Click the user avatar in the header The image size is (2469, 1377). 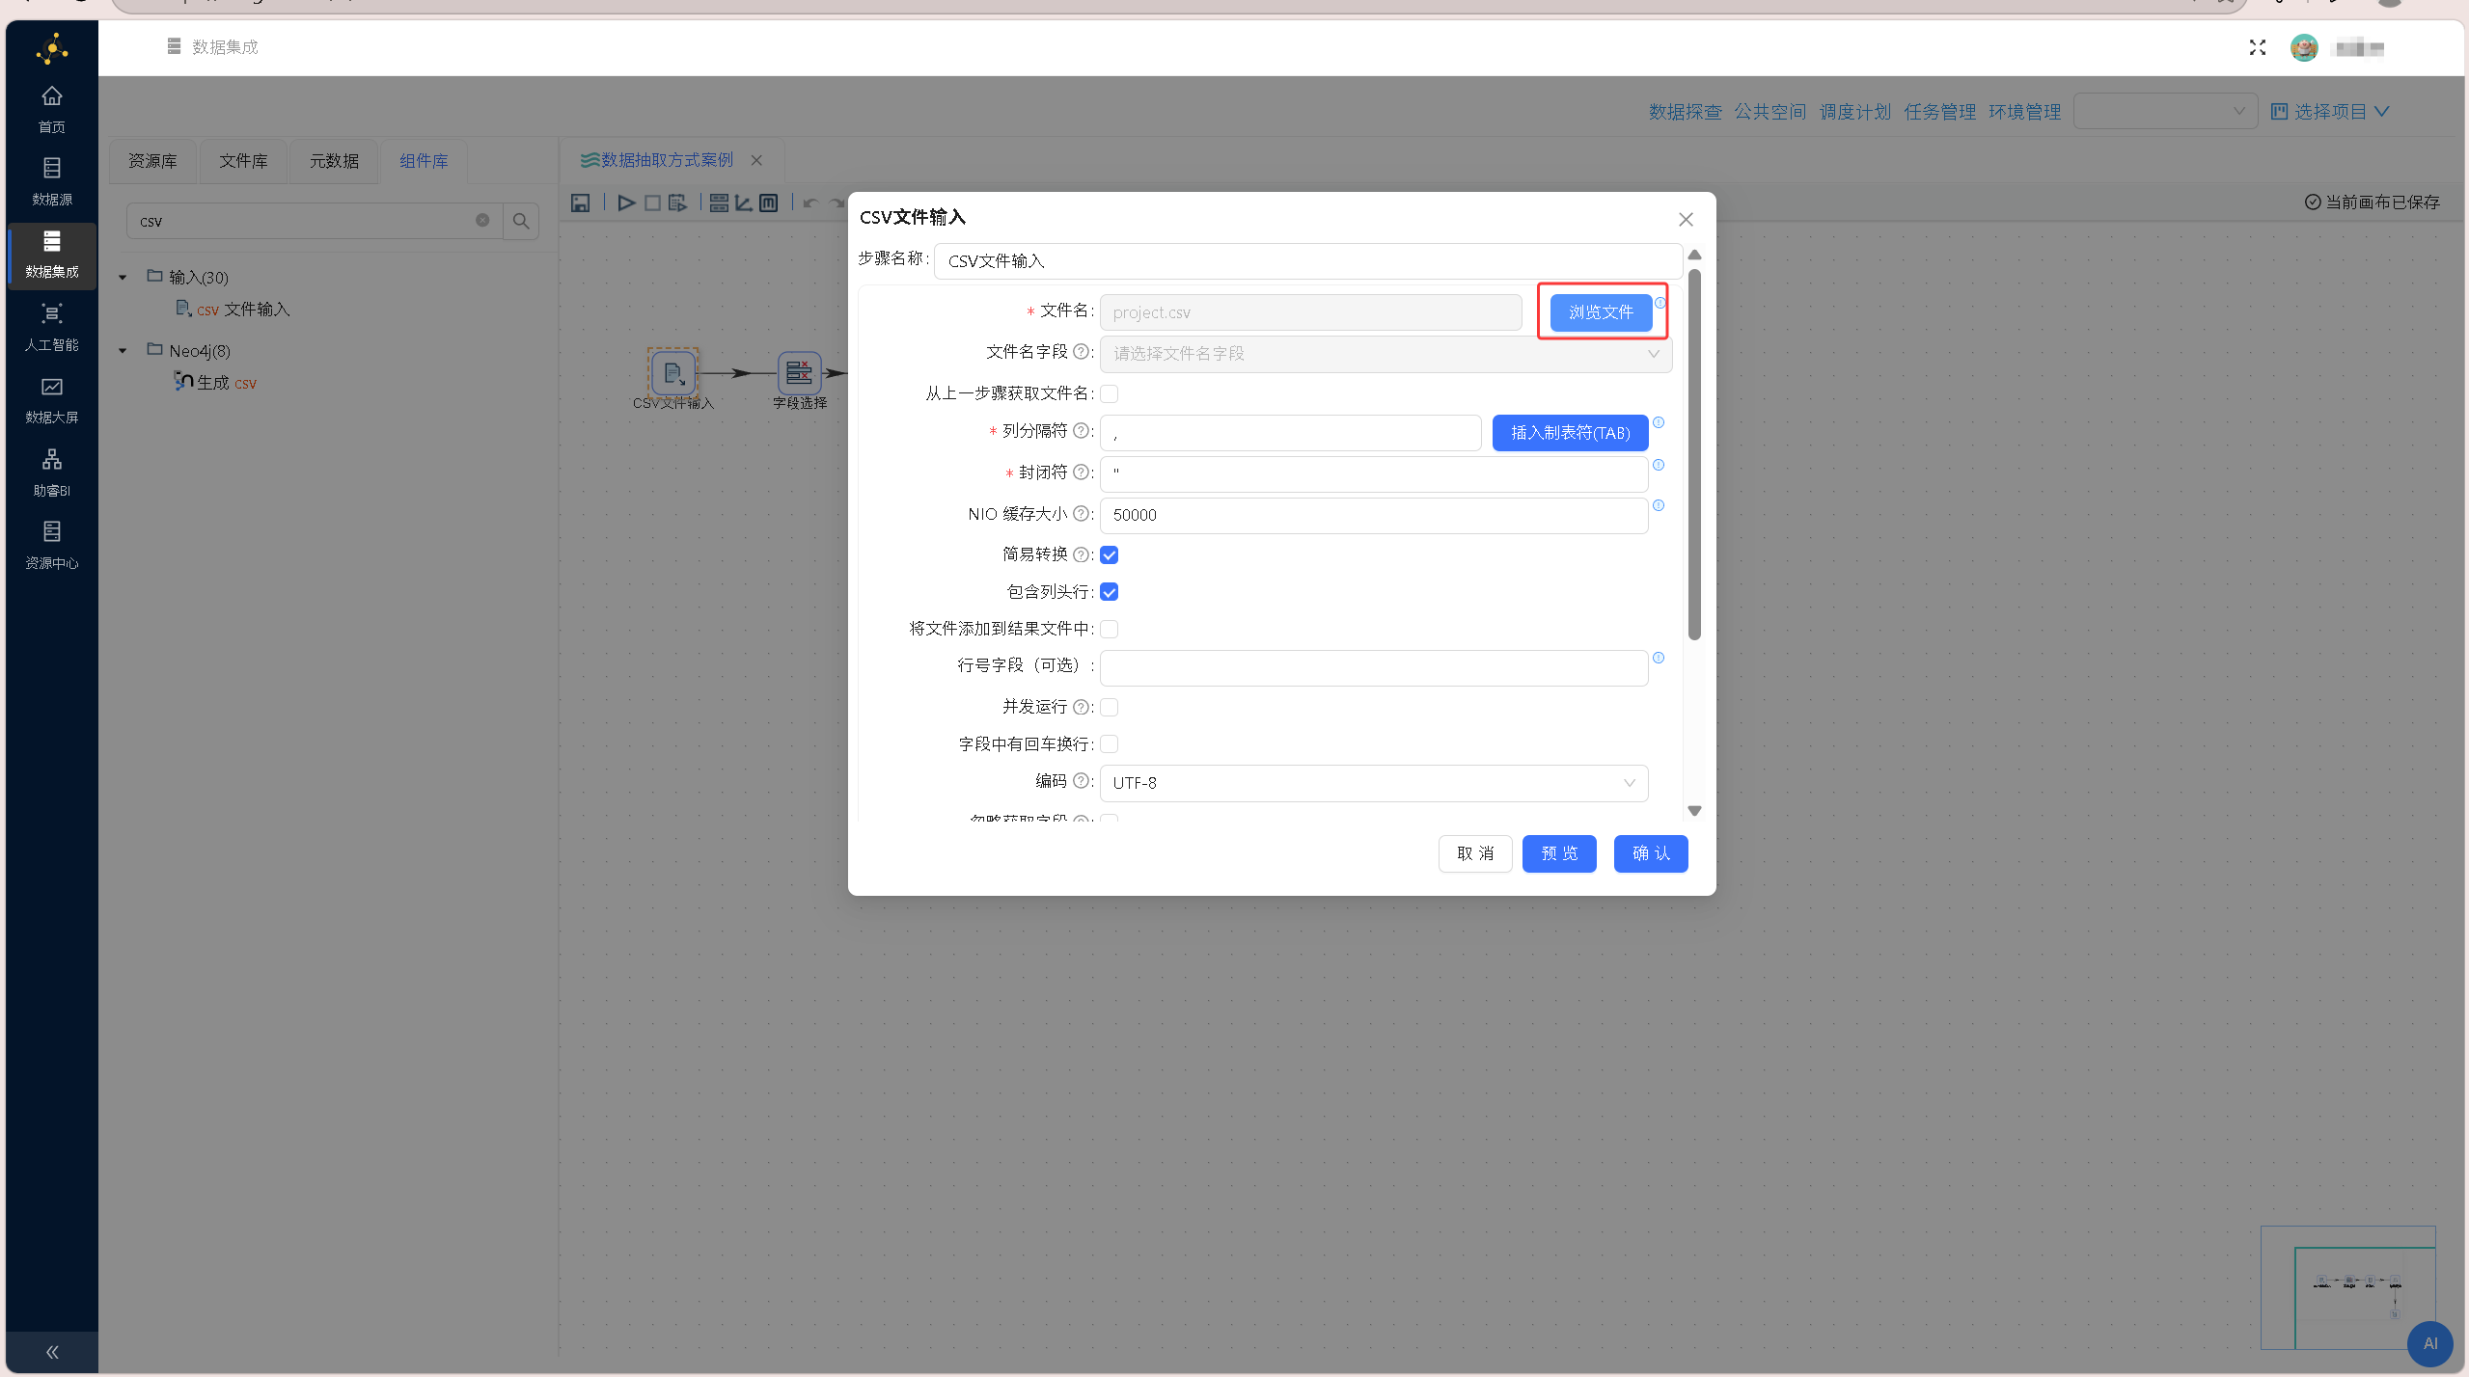coord(2304,47)
